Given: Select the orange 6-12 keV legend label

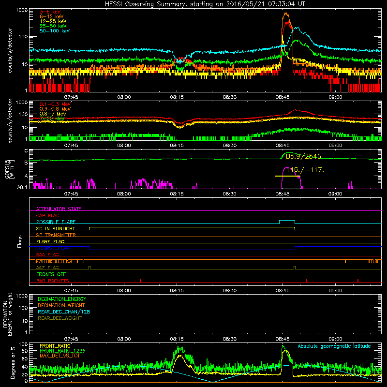Looking at the screenshot, I should (52, 16).
